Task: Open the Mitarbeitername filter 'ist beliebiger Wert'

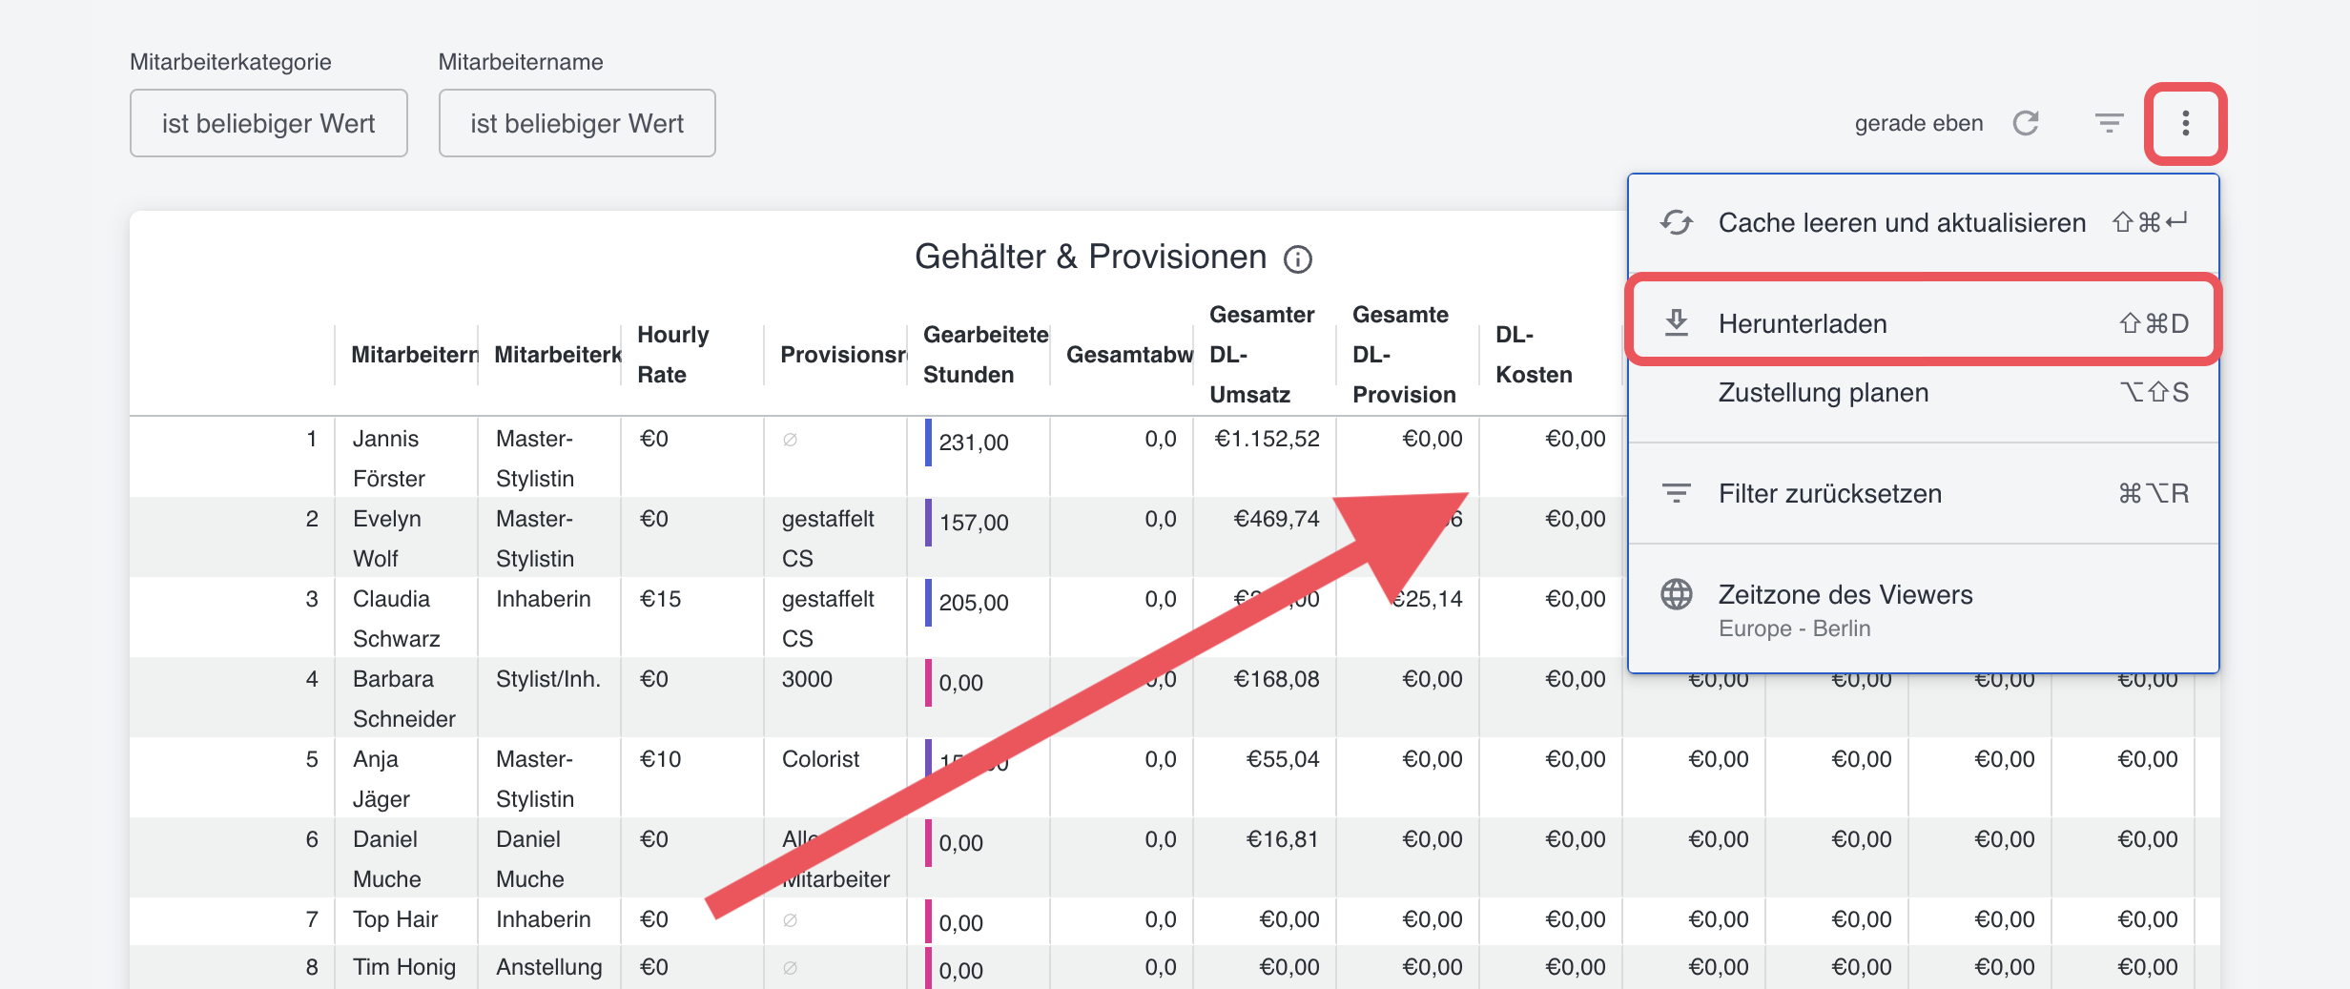Action: pyautogui.click(x=577, y=123)
